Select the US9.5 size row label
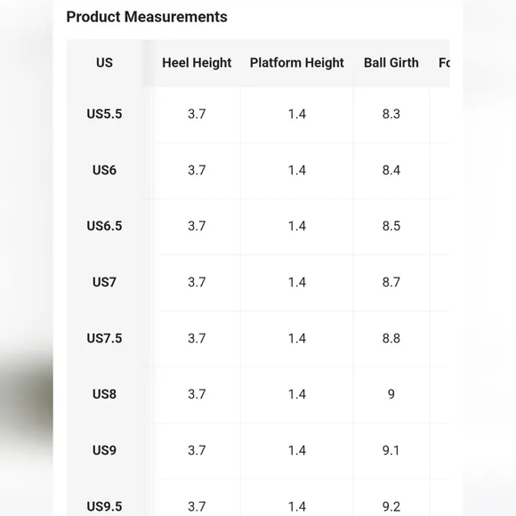The image size is (516, 516). (104, 506)
